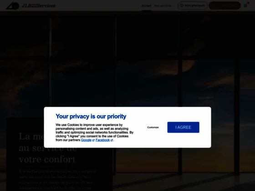Viewport: 255px width, 191px height.
Task: Click the JLB22Services site title
Action: [39, 5]
